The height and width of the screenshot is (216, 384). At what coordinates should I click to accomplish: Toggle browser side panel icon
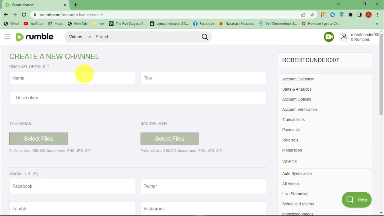(x=359, y=15)
